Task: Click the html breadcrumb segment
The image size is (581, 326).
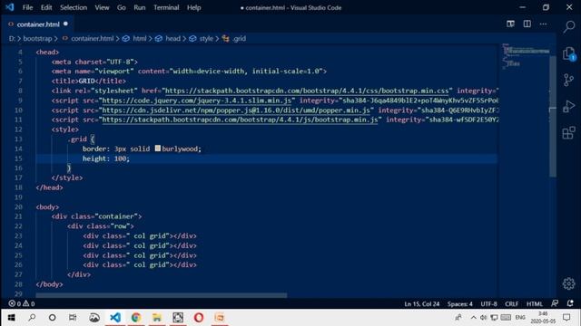Action: coord(139,38)
